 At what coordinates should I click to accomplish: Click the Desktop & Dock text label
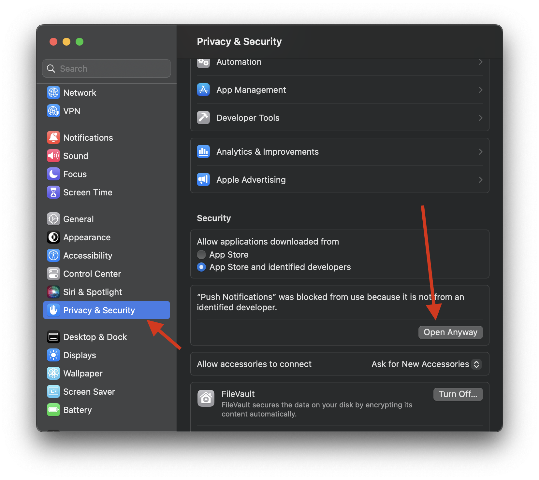(x=95, y=337)
